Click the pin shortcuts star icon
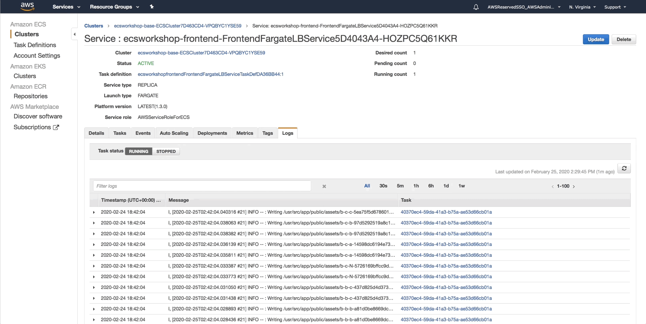The height and width of the screenshot is (324, 646). 152,7
